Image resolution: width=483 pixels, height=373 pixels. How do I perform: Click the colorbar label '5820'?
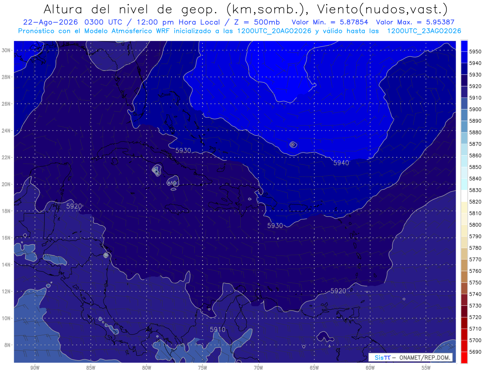click(x=476, y=202)
